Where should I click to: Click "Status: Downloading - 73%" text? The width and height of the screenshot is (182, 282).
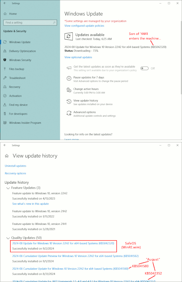81,51
